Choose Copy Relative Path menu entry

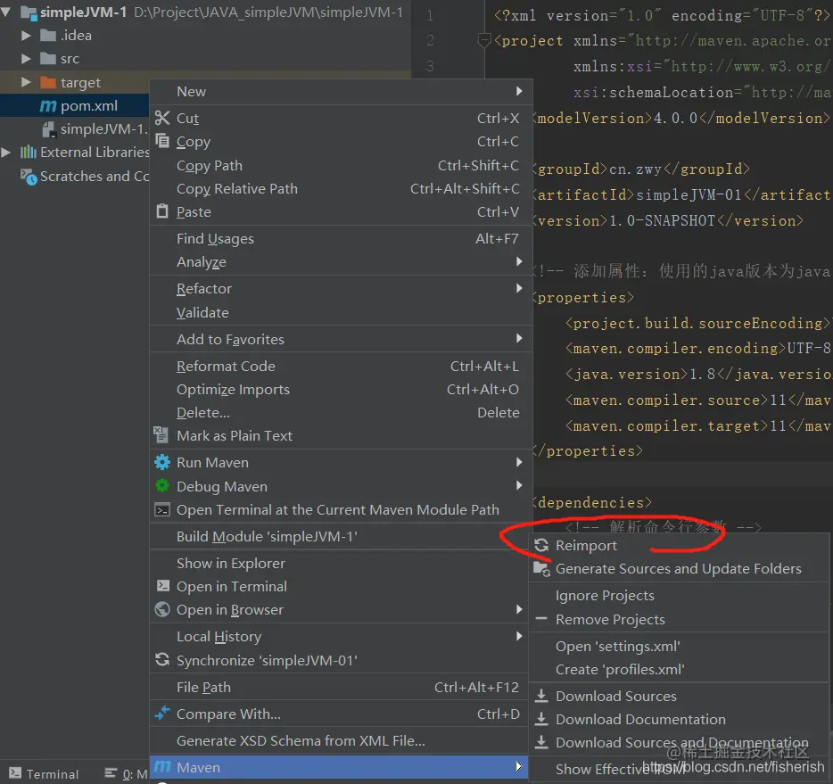pos(341,188)
